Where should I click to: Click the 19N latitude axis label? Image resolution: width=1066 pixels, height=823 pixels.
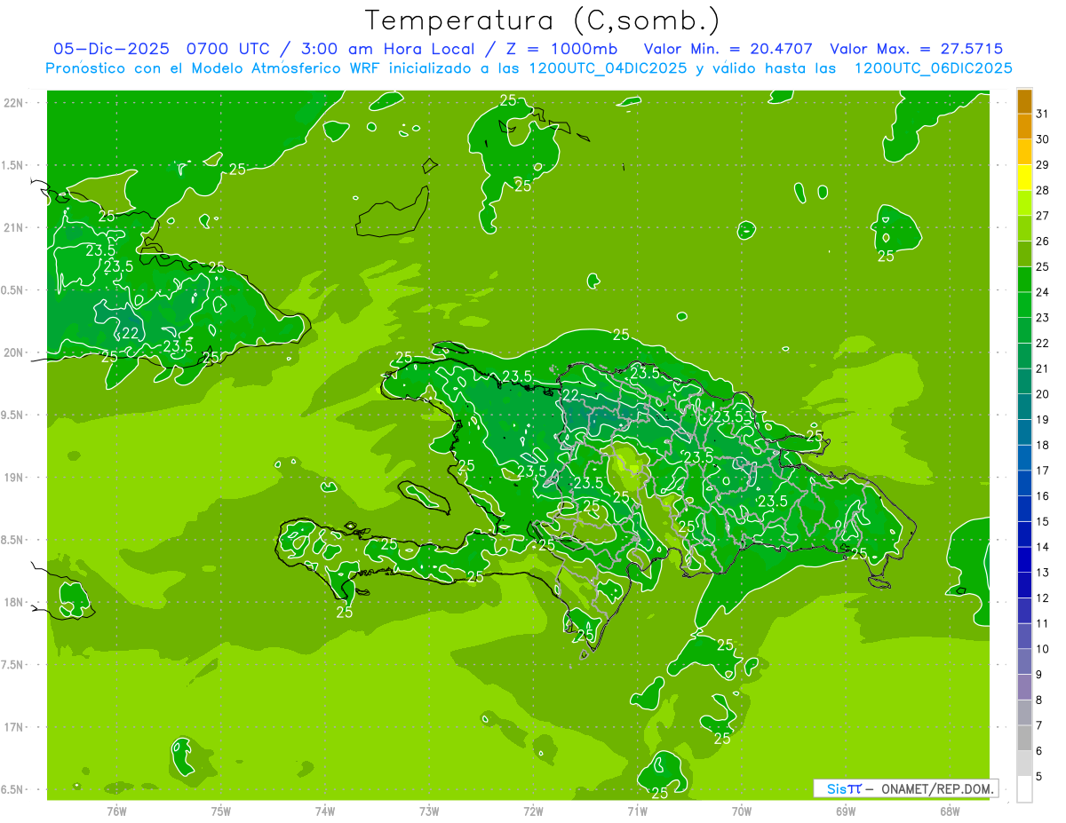click(x=13, y=478)
